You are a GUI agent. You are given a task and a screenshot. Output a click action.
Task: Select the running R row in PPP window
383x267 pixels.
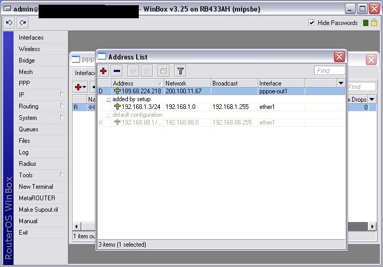[84, 107]
